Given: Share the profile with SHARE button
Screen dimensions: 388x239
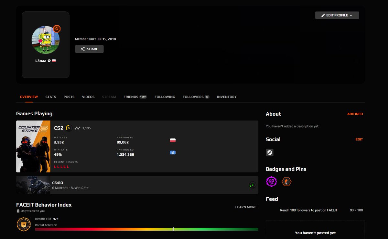Looking at the screenshot, I should point(89,49).
